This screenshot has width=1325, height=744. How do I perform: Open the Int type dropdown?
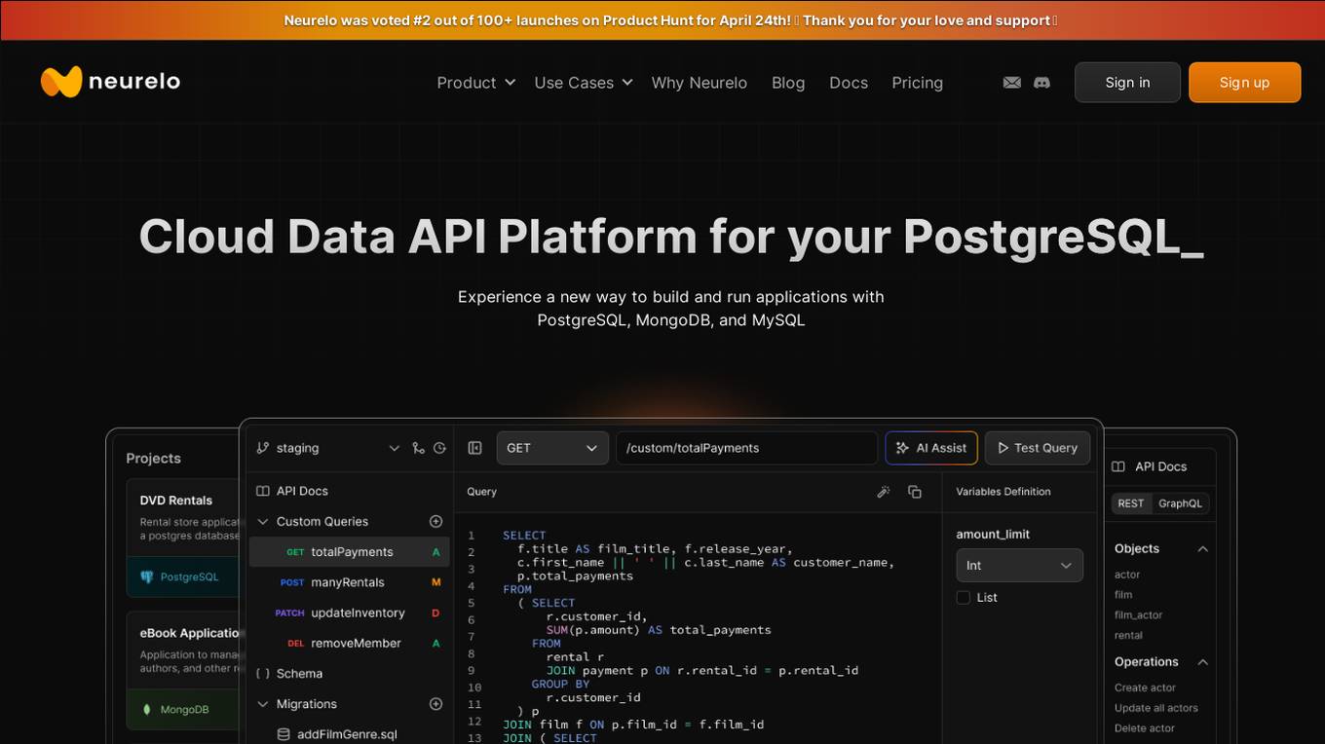coord(1019,566)
